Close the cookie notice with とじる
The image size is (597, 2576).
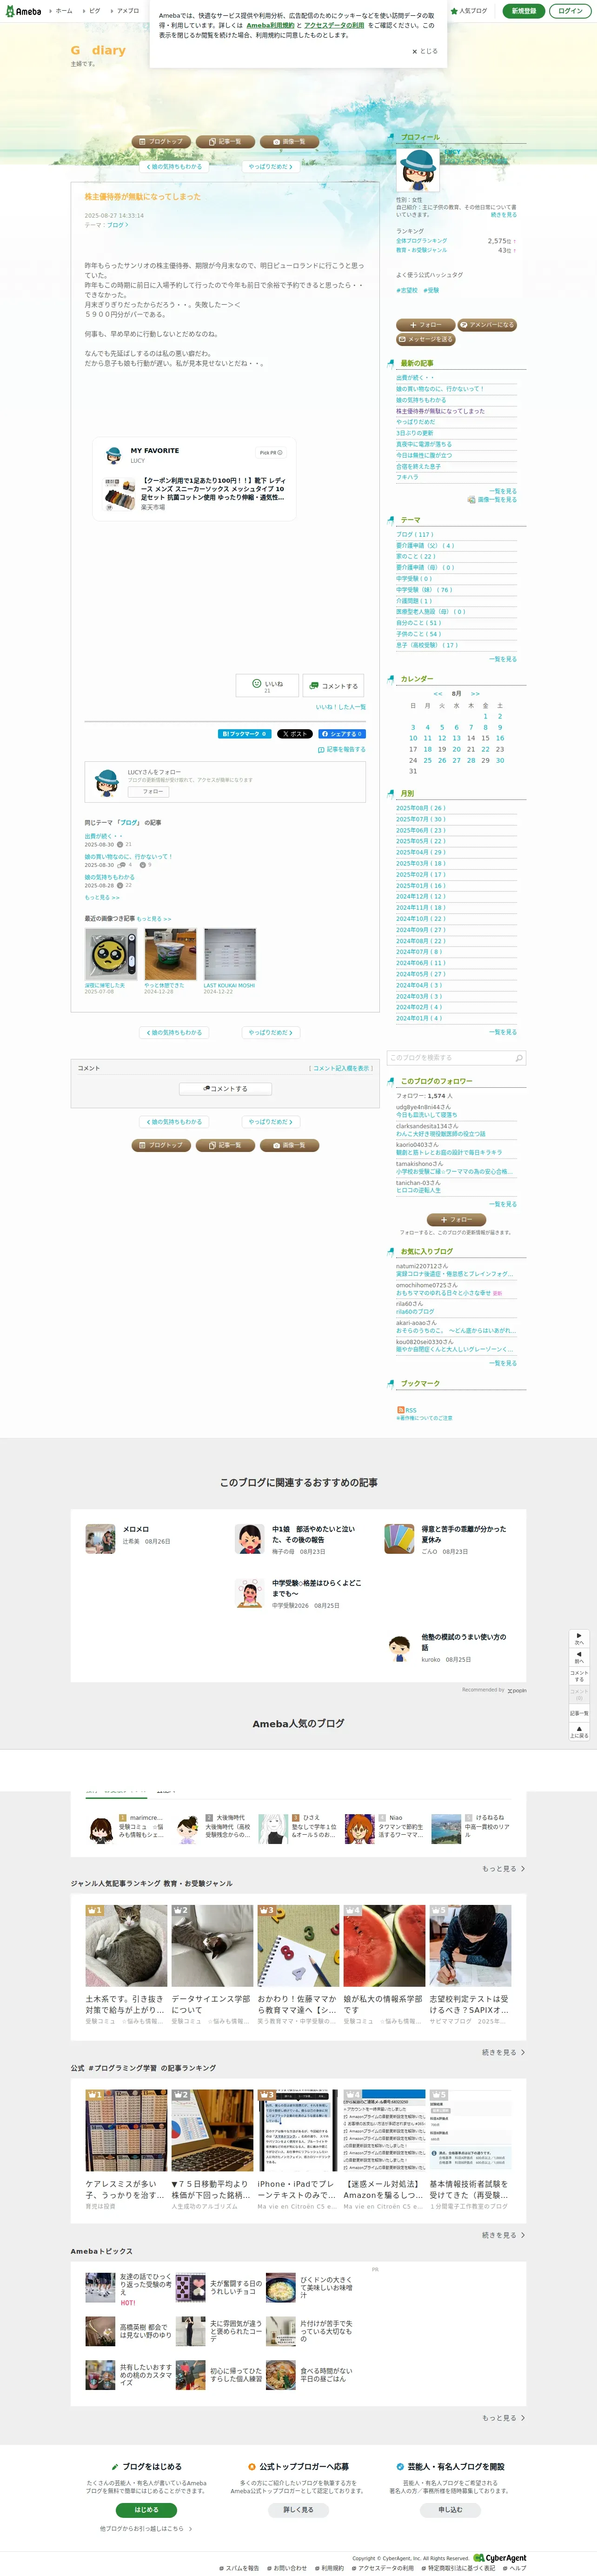pyautogui.click(x=425, y=51)
